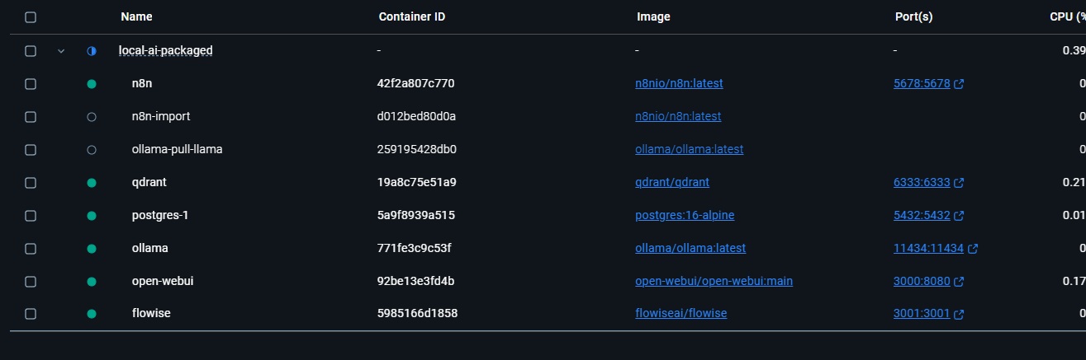Toggle the select-all checkbox in header row
The image size is (1086, 360).
(31, 16)
